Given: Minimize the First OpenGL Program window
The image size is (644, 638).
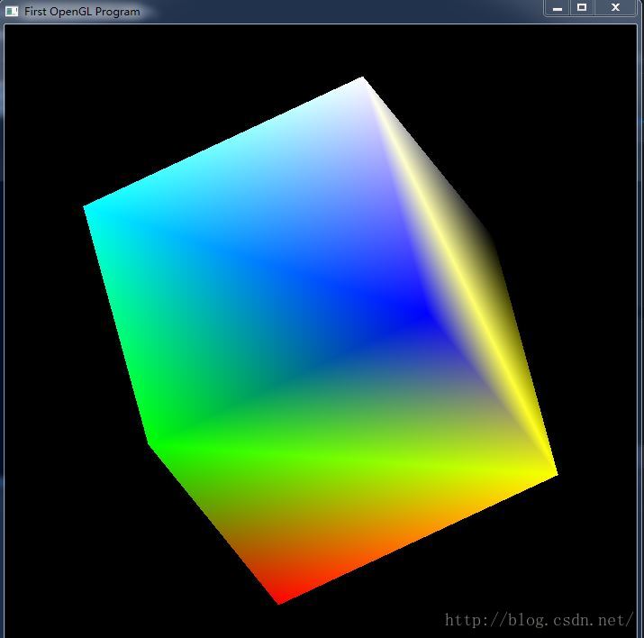Looking at the screenshot, I should (557, 7).
